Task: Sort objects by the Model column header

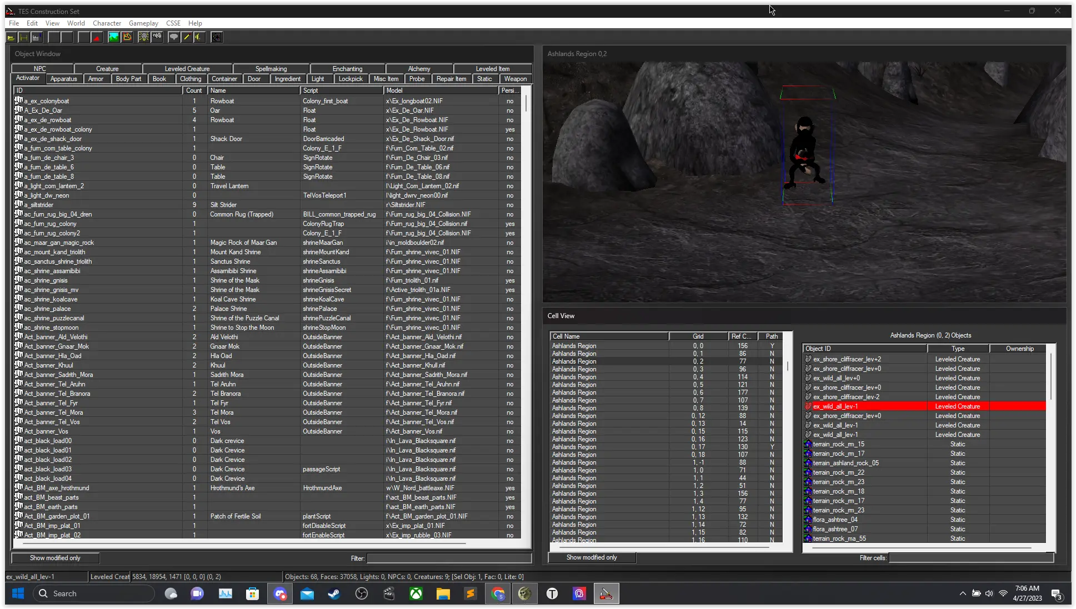Action: (441, 90)
